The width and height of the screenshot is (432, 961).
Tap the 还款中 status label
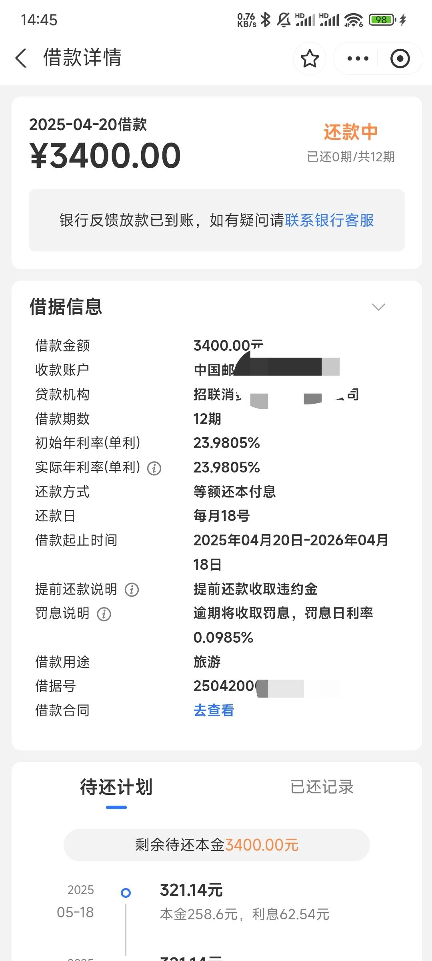(x=351, y=132)
